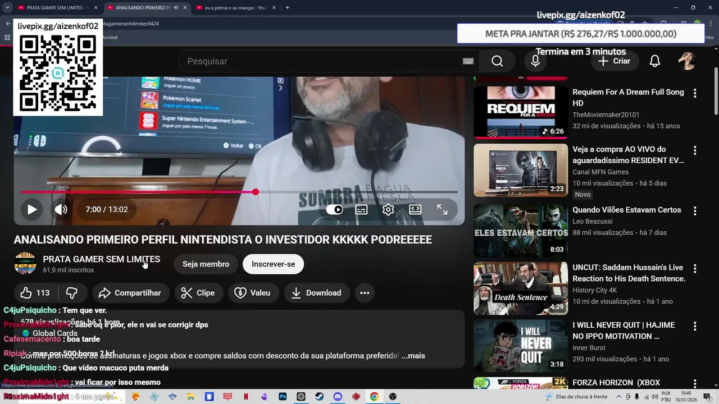
Task: Open options for Requiem For A Dream video
Action: pyautogui.click(x=695, y=93)
